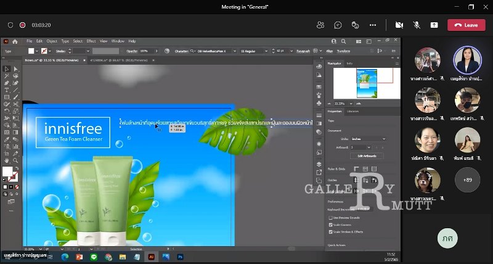
Task: Open Teams More actions ellipsis
Action: pos(373,25)
